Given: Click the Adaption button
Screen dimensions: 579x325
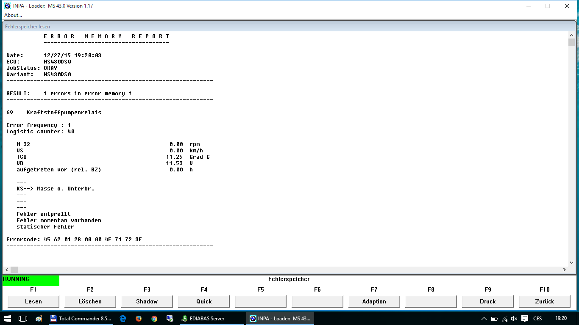Looking at the screenshot, I should [374, 301].
